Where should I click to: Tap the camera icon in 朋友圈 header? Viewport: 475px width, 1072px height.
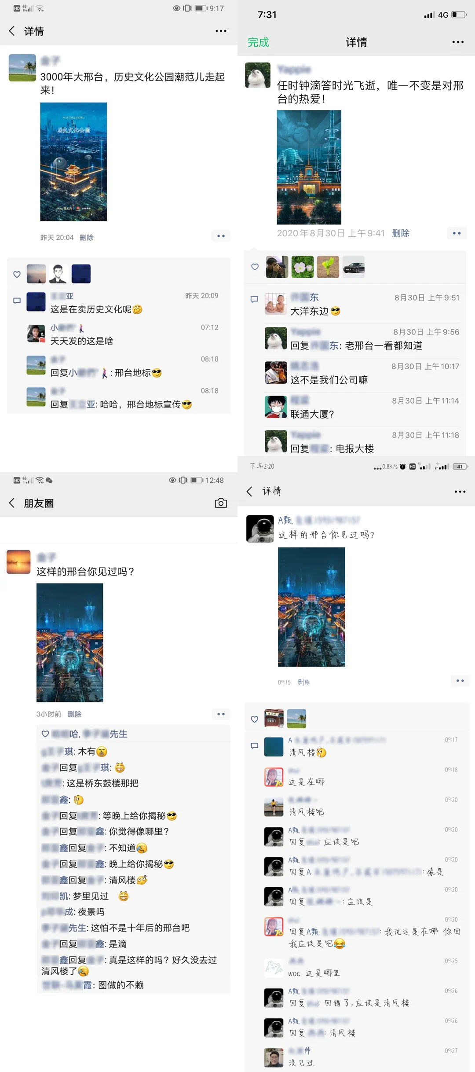point(221,503)
